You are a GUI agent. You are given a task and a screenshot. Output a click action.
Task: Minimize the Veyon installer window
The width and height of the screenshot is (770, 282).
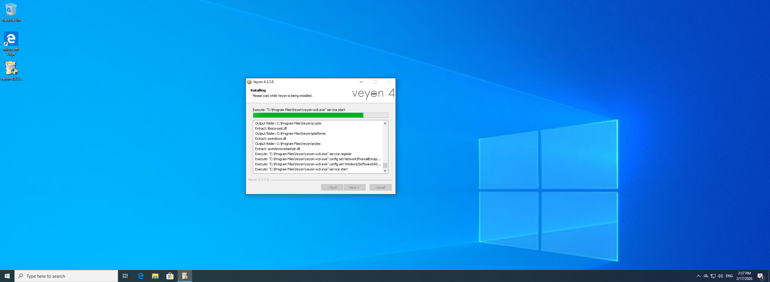pos(361,82)
